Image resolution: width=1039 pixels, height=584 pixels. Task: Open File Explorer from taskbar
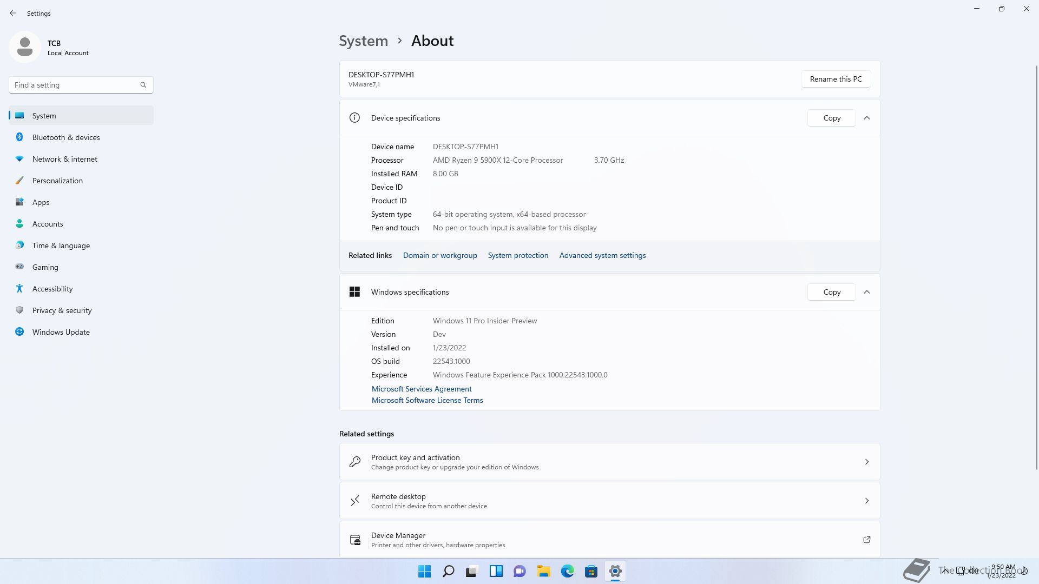[x=544, y=571]
